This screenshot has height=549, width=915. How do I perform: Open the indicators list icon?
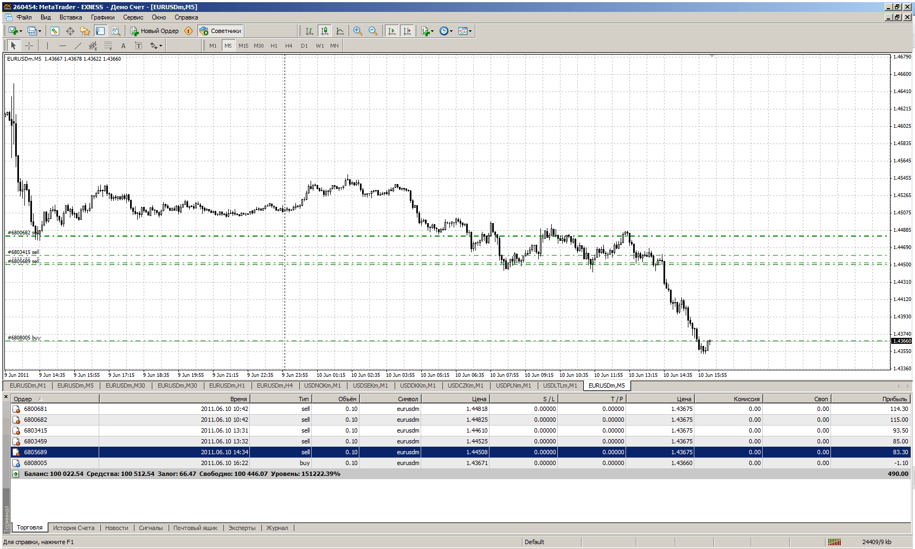pyautogui.click(x=425, y=31)
